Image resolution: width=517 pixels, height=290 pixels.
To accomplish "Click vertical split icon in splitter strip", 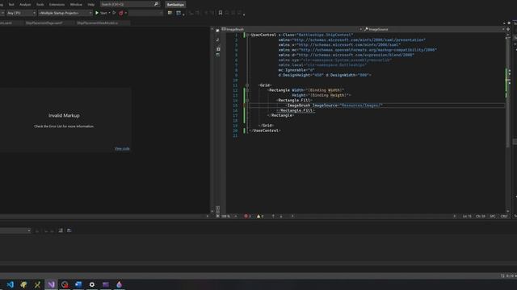I will 218,49.
